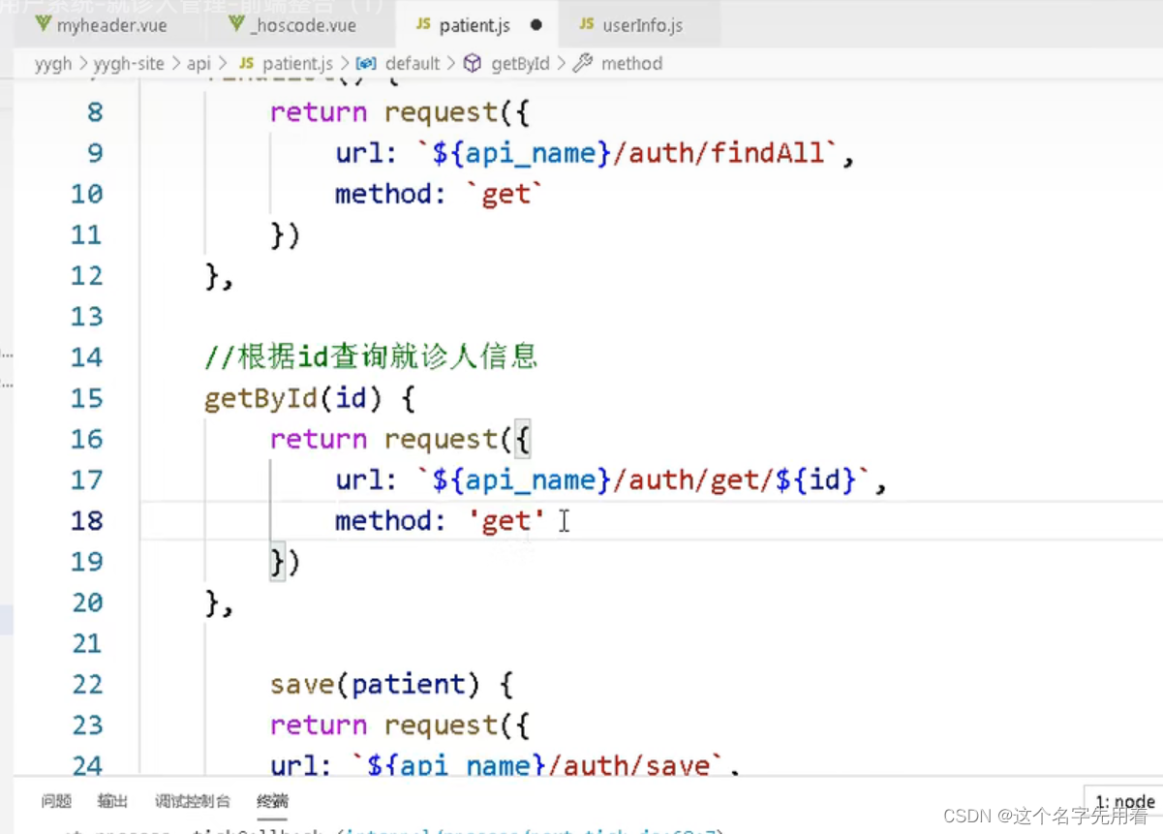Click patient.js in the breadcrumb
The image size is (1163, 834).
296,64
